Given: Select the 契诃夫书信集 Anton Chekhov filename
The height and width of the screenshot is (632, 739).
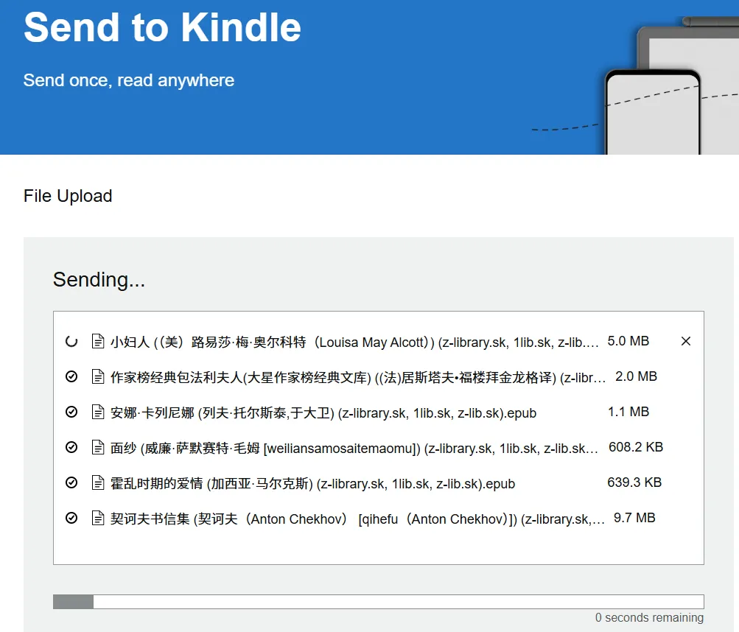Looking at the screenshot, I should click(x=357, y=519).
